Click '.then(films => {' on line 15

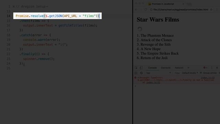[34, 21]
